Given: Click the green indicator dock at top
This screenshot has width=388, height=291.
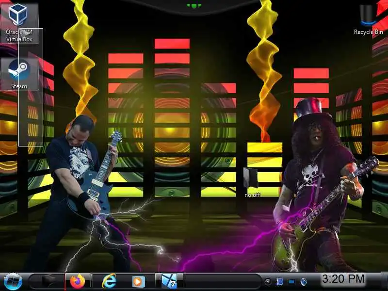Looking at the screenshot, I should (194, 5).
